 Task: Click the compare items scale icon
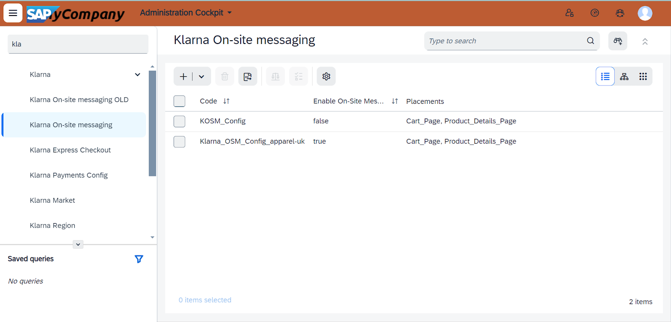tap(276, 76)
